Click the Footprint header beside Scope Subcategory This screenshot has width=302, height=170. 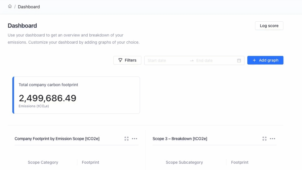coord(239,162)
